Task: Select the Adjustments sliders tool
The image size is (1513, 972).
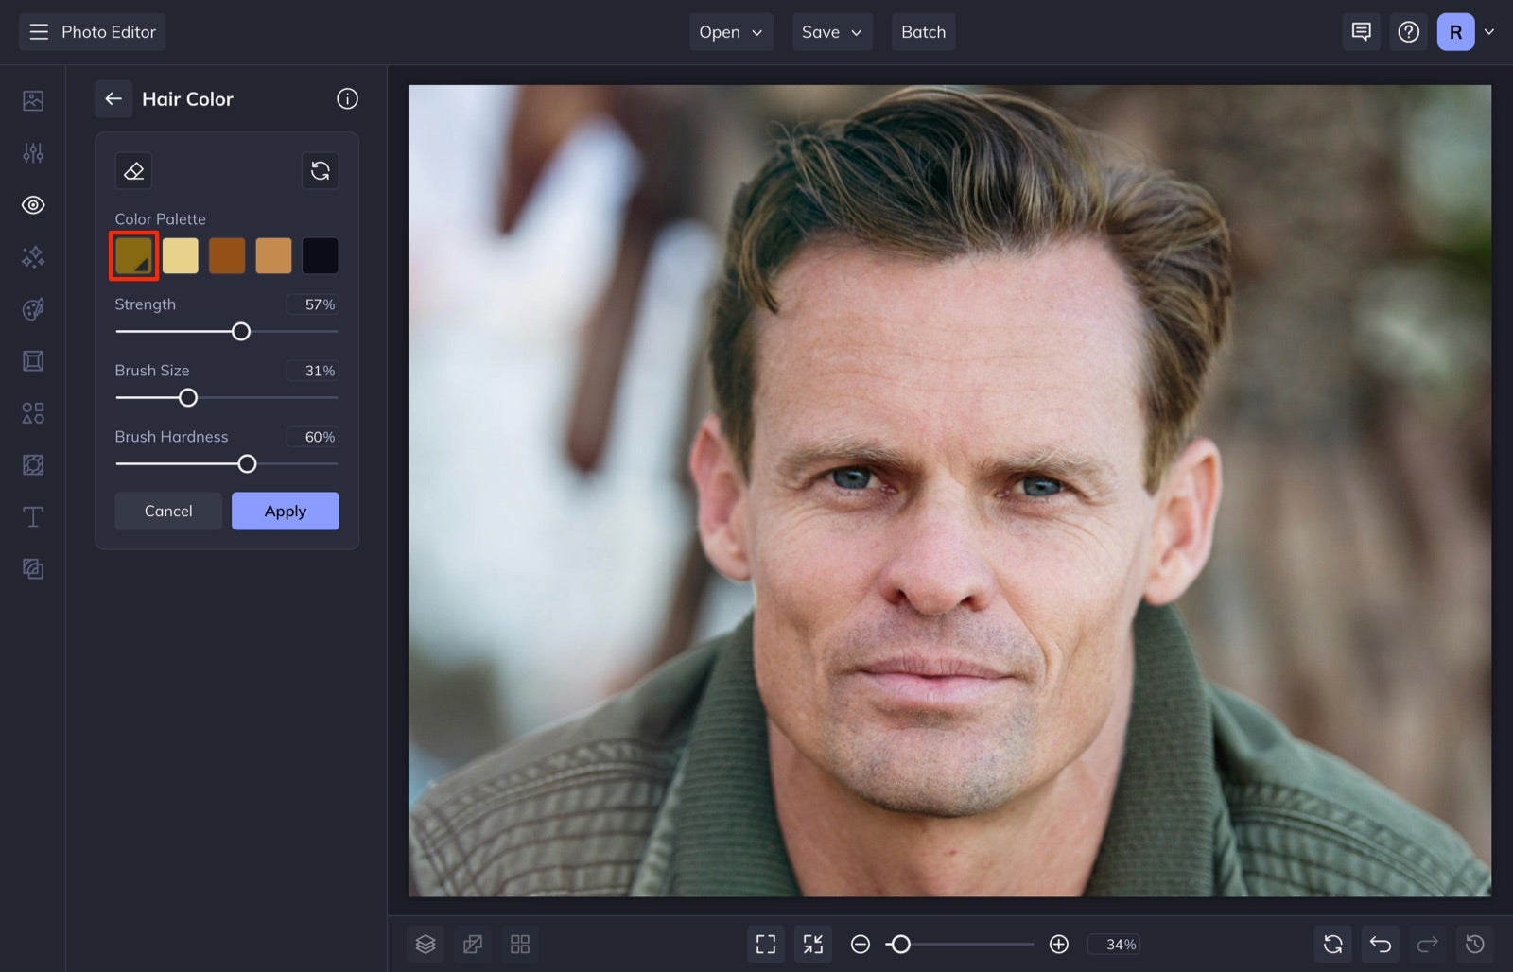Action: click(x=33, y=152)
